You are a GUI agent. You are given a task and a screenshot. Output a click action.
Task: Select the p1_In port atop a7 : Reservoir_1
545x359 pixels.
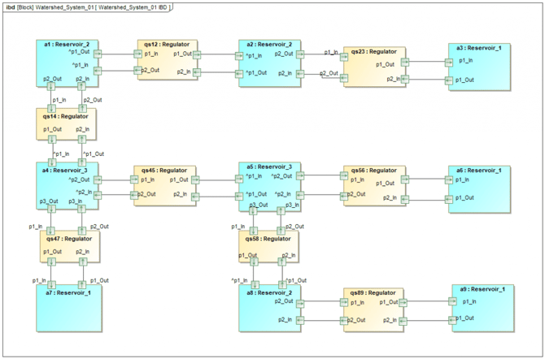pos(51,285)
